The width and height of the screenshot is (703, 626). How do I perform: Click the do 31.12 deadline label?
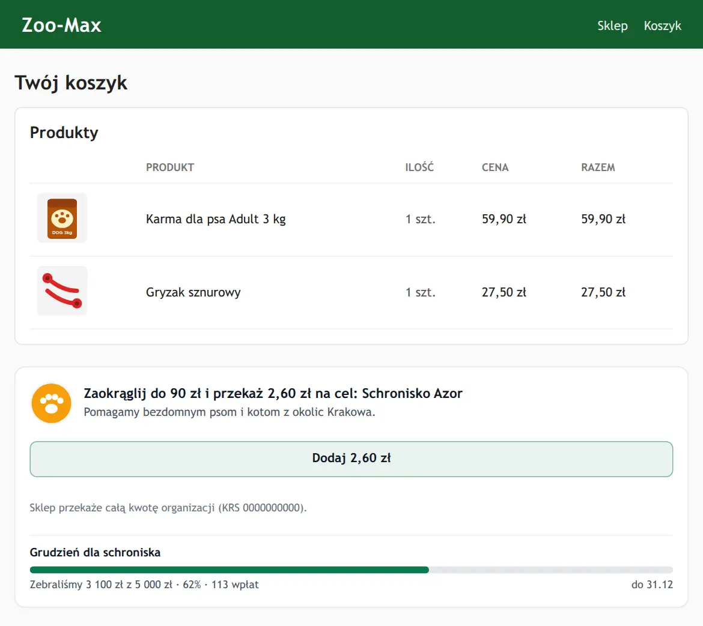tap(653, 585)
